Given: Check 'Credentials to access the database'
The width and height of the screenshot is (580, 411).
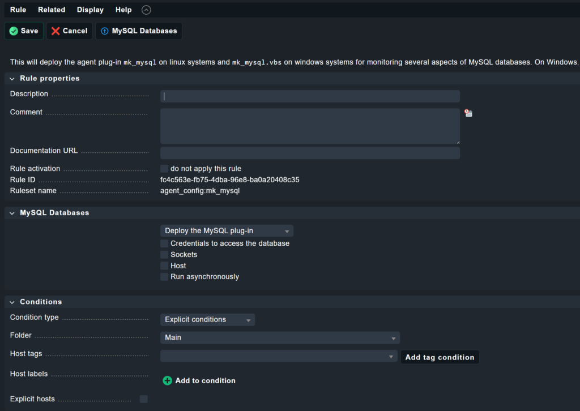Looking at the screenshot, I should [164, 243].
